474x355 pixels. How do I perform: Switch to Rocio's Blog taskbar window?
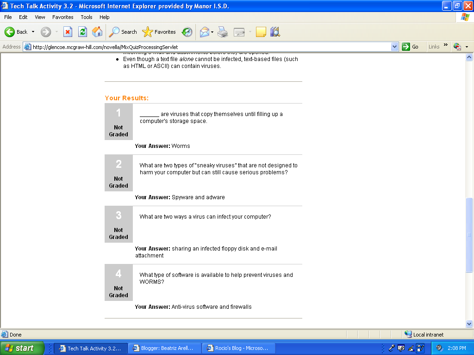[239, 348]
